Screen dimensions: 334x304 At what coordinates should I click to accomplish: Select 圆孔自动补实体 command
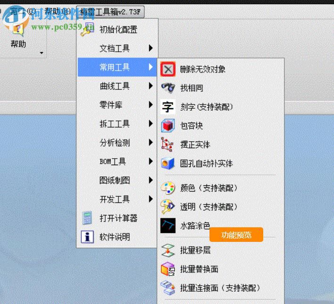221,163
